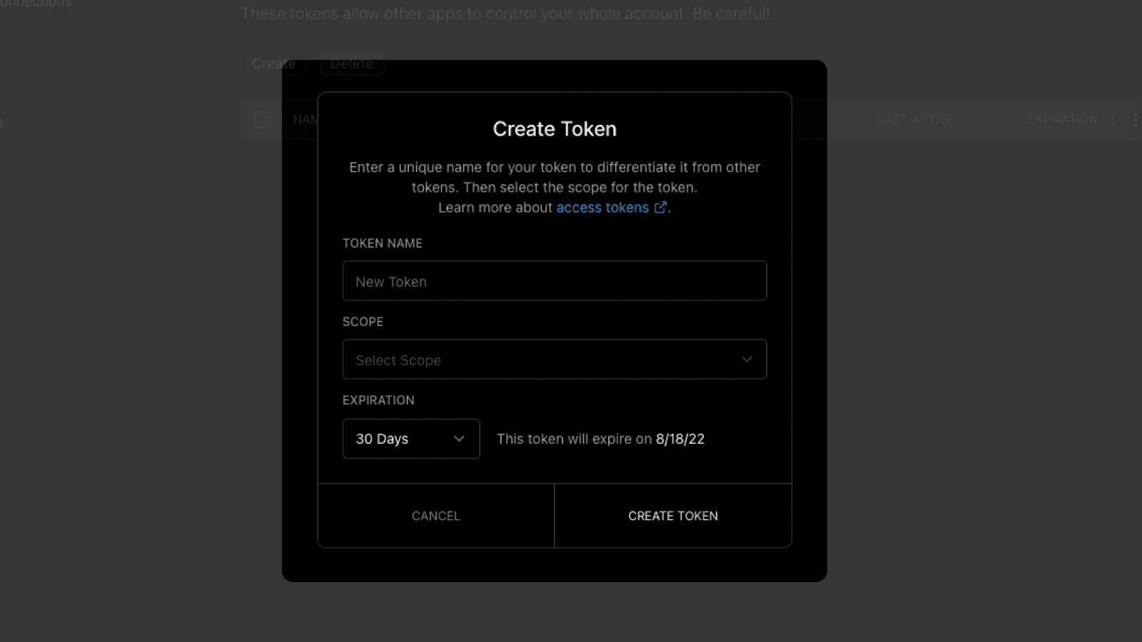Viewport: 1142px width, 642px height.
Task: Toggle the select-all tokens checkbox
Action: pyautogui.click(x=262, y=120)
